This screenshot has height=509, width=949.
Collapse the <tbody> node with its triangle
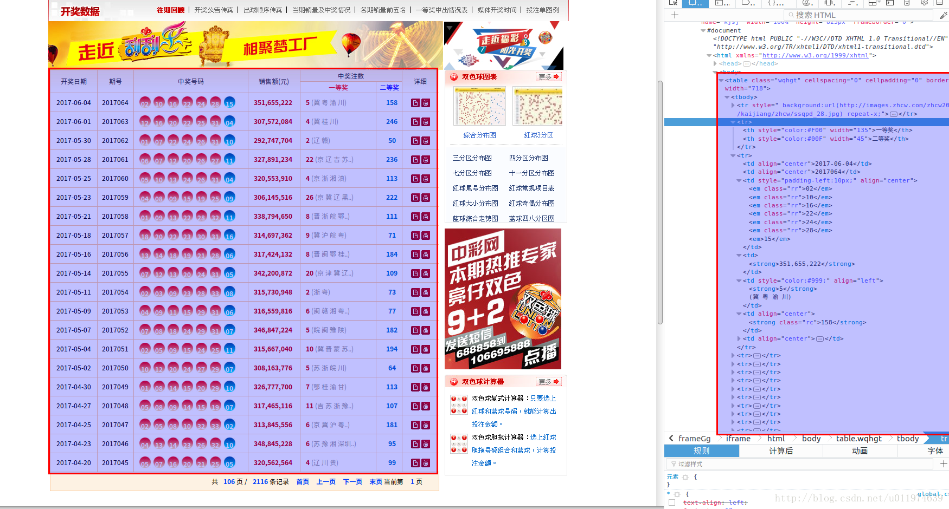pos(728,97)
